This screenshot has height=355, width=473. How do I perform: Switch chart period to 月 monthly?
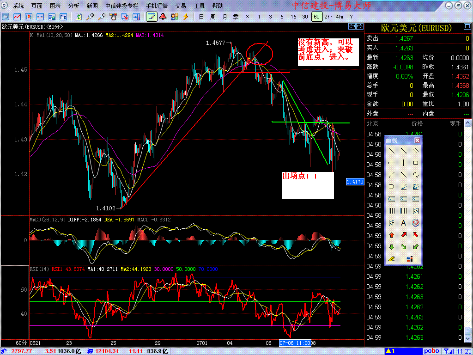(224, 17)
